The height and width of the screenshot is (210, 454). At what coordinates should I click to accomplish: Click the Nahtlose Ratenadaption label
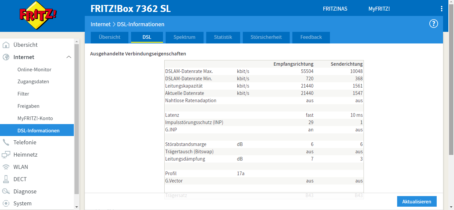[x=191, y=101]
